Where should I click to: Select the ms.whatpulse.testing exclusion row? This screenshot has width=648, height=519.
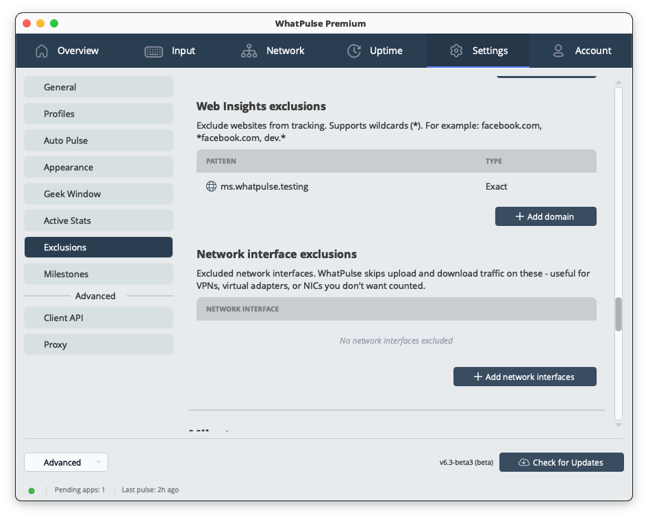tap(397, 186)
